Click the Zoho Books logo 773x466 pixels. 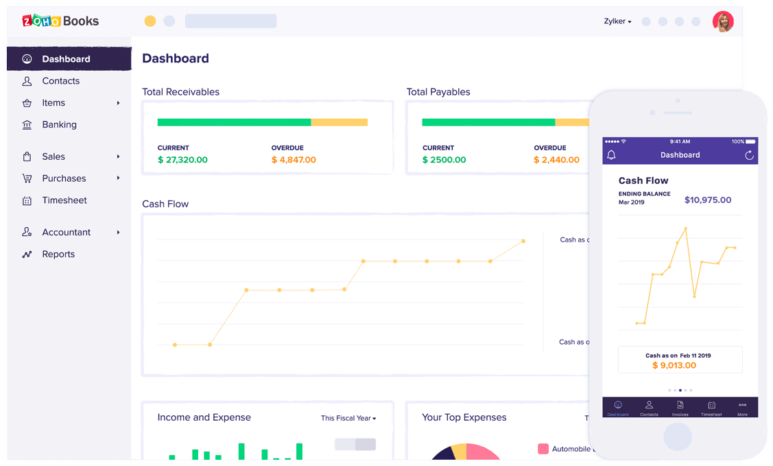(x=60, y=21)
